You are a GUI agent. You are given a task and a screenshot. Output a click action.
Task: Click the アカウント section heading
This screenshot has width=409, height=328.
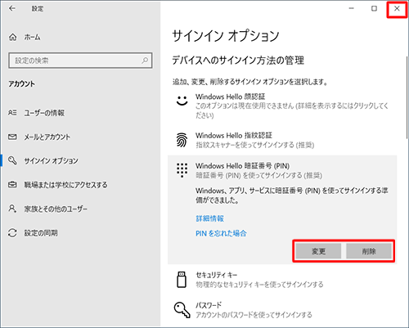[x=21, y=83]
